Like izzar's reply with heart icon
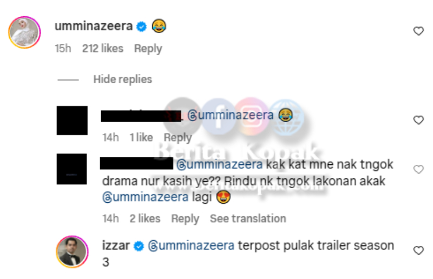 tap(418, 250)
